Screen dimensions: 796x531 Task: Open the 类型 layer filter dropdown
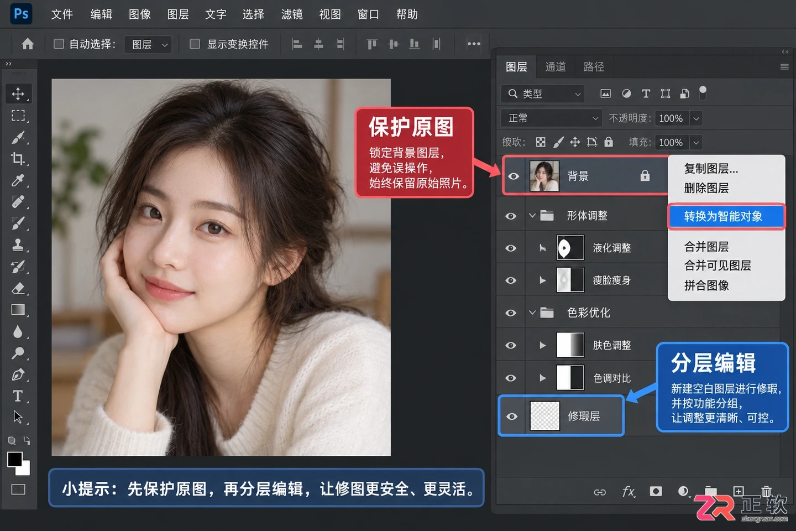tap(543, 93)
